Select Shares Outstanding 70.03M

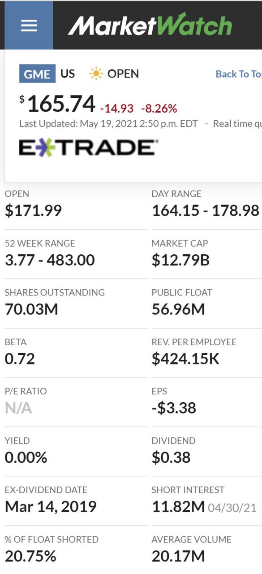pyautogui.click(x=31, y=309)
